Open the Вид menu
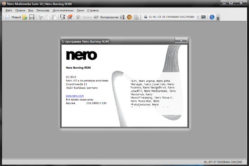This screenshot has height=166, width=249. coord(31,10)
